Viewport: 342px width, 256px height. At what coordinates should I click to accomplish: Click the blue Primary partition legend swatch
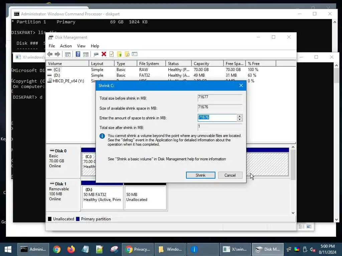77,219
